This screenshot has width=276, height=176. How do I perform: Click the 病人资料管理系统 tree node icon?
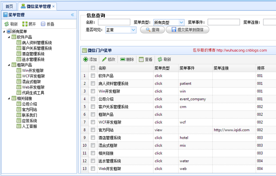pos(19,42)
